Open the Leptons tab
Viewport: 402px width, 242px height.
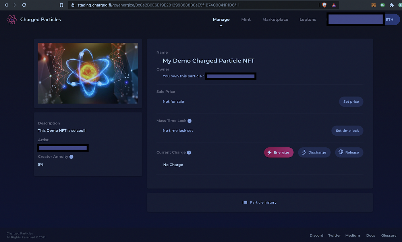(x=308, y=19)
